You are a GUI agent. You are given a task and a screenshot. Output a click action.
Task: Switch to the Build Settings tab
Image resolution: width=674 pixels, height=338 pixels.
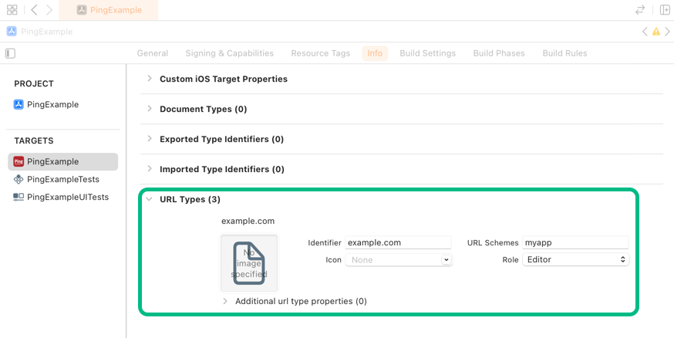pyautogui.click(x=427, y=53)
